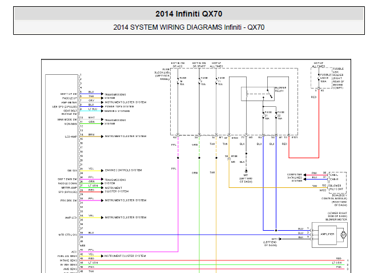Select the "IN VEH SENS" pin label

(69, 264)
